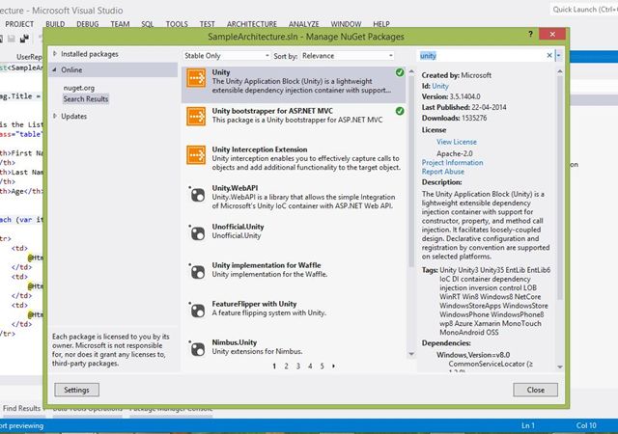Click the installed checkmark on Unity package
The width and height of the screenshot is (618, 434).
[x=400, y=72]
